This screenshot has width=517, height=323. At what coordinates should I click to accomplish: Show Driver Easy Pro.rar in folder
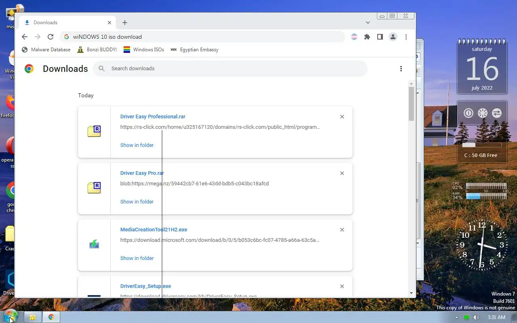(x=137, y=201)
